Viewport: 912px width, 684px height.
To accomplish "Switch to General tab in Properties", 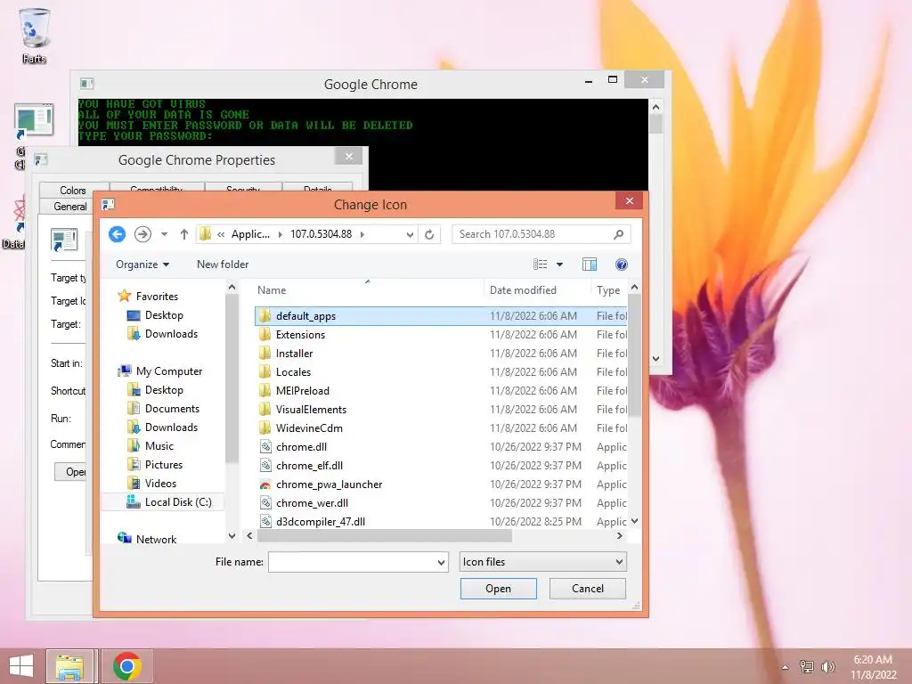I will (x=69, y=206).
